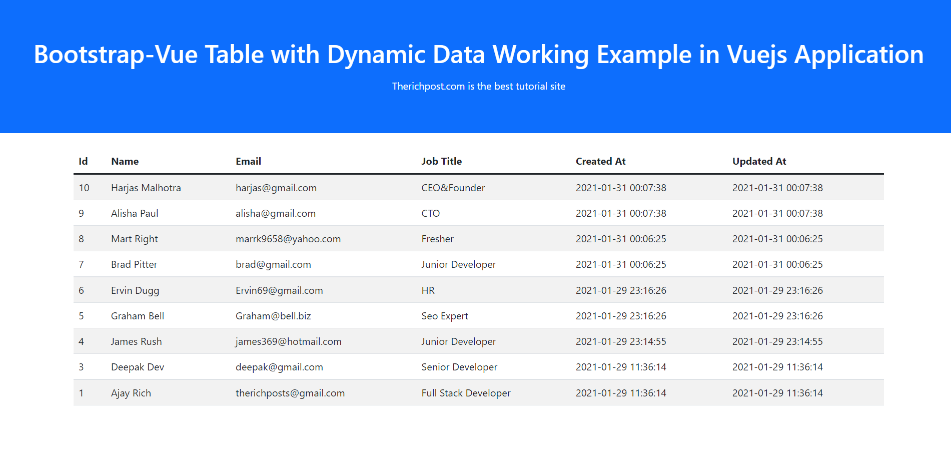The height and width of the screenshot is (456, 951).
Task: Click the Alisha Paul table row
Action: point(134,213)
